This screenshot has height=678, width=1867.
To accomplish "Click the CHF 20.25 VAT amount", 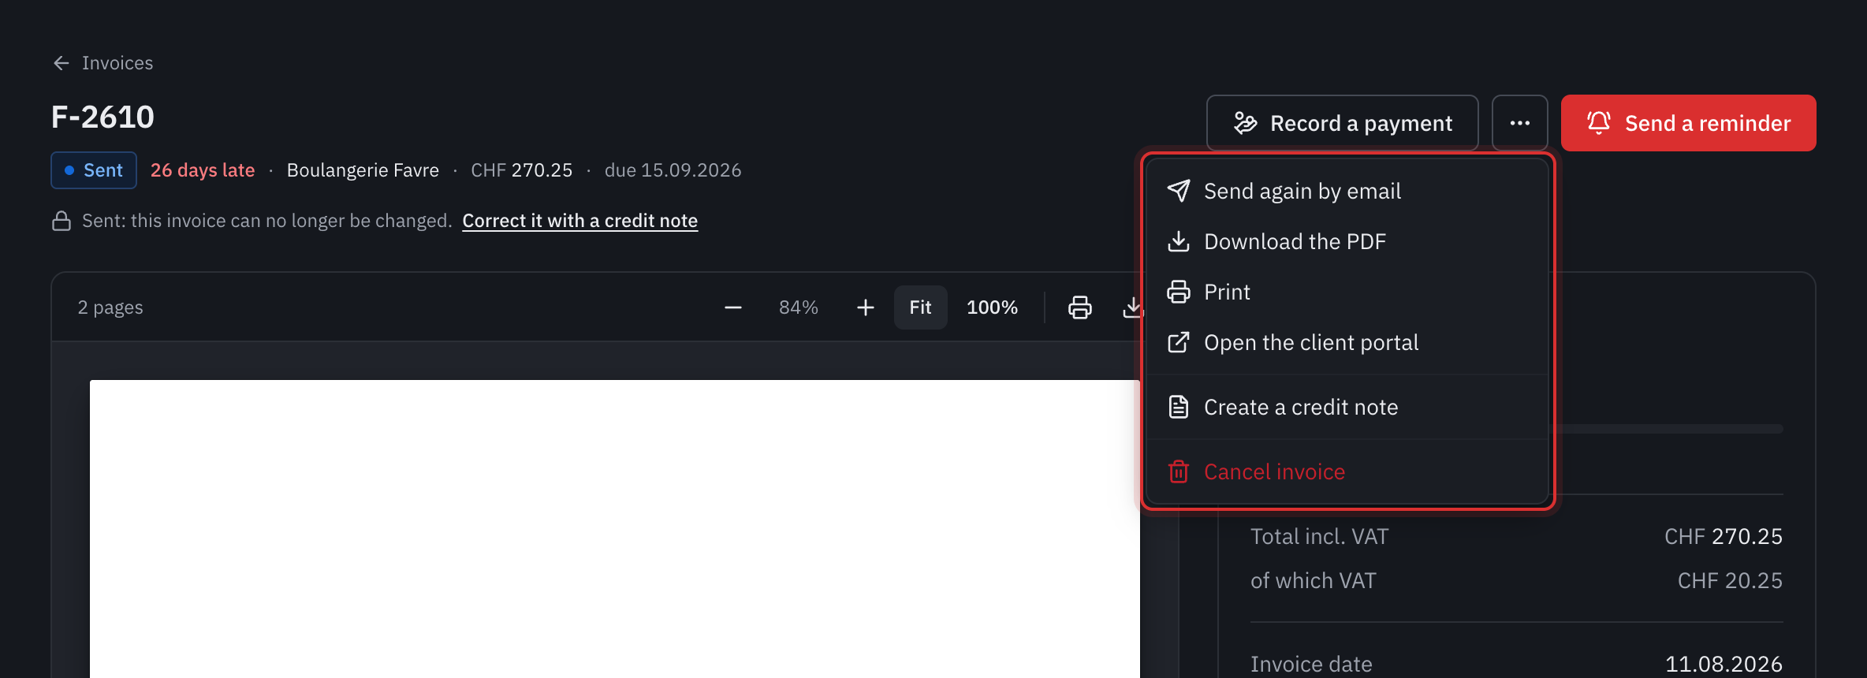I will point(1730,581).
